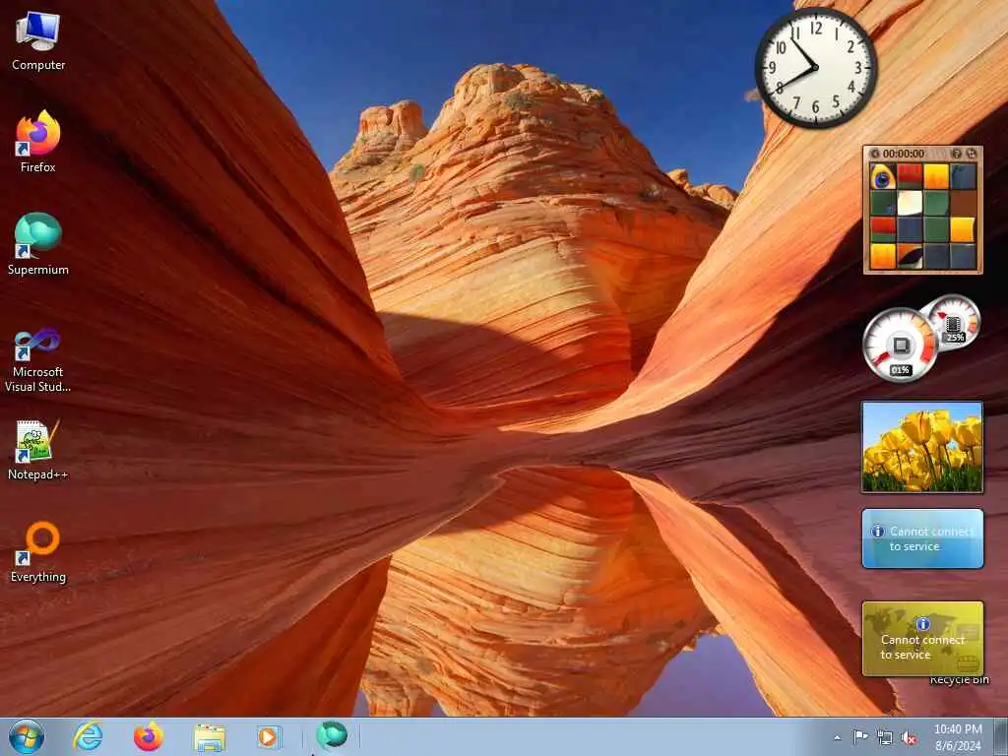Click the puzzle gadget shuffle button

click(972, 154)
